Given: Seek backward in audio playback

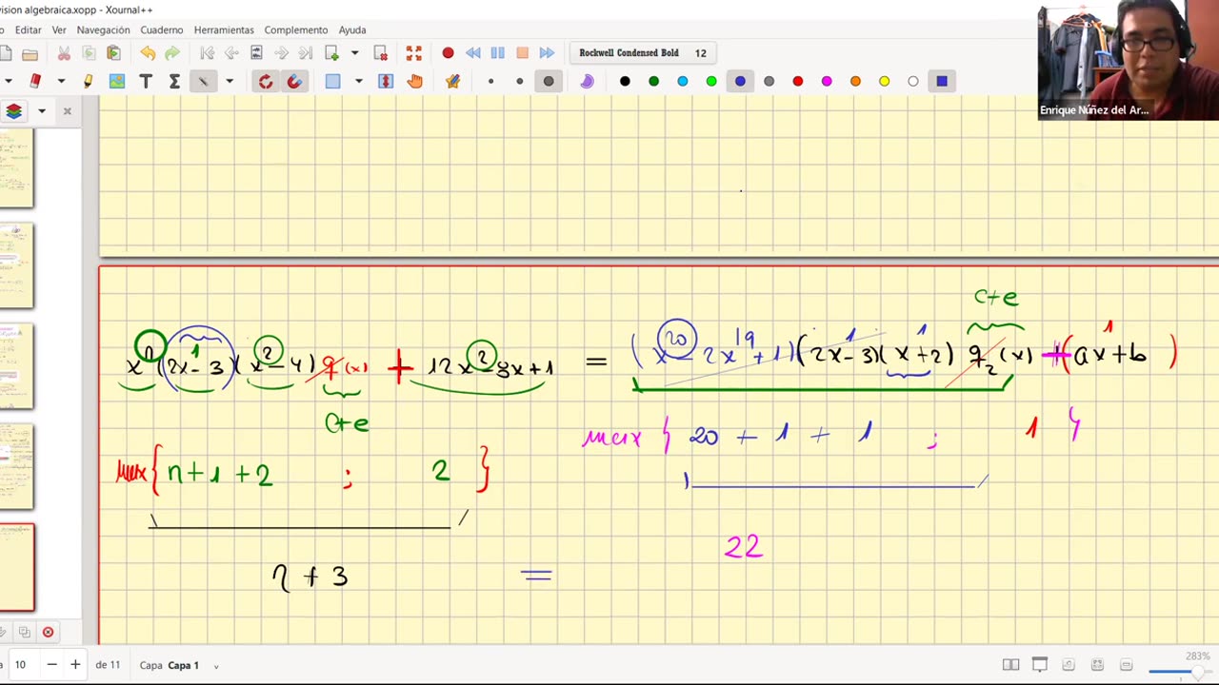Looking at the screenshot, I should coord(472,53).
